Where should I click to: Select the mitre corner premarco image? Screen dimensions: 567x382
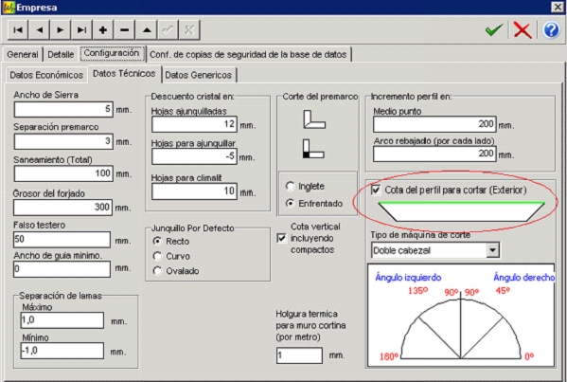click(x=314, y=119)
